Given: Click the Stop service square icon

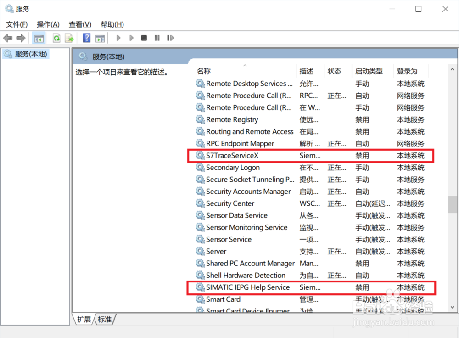Looking at the screenshot, I should tap(144, 38).
